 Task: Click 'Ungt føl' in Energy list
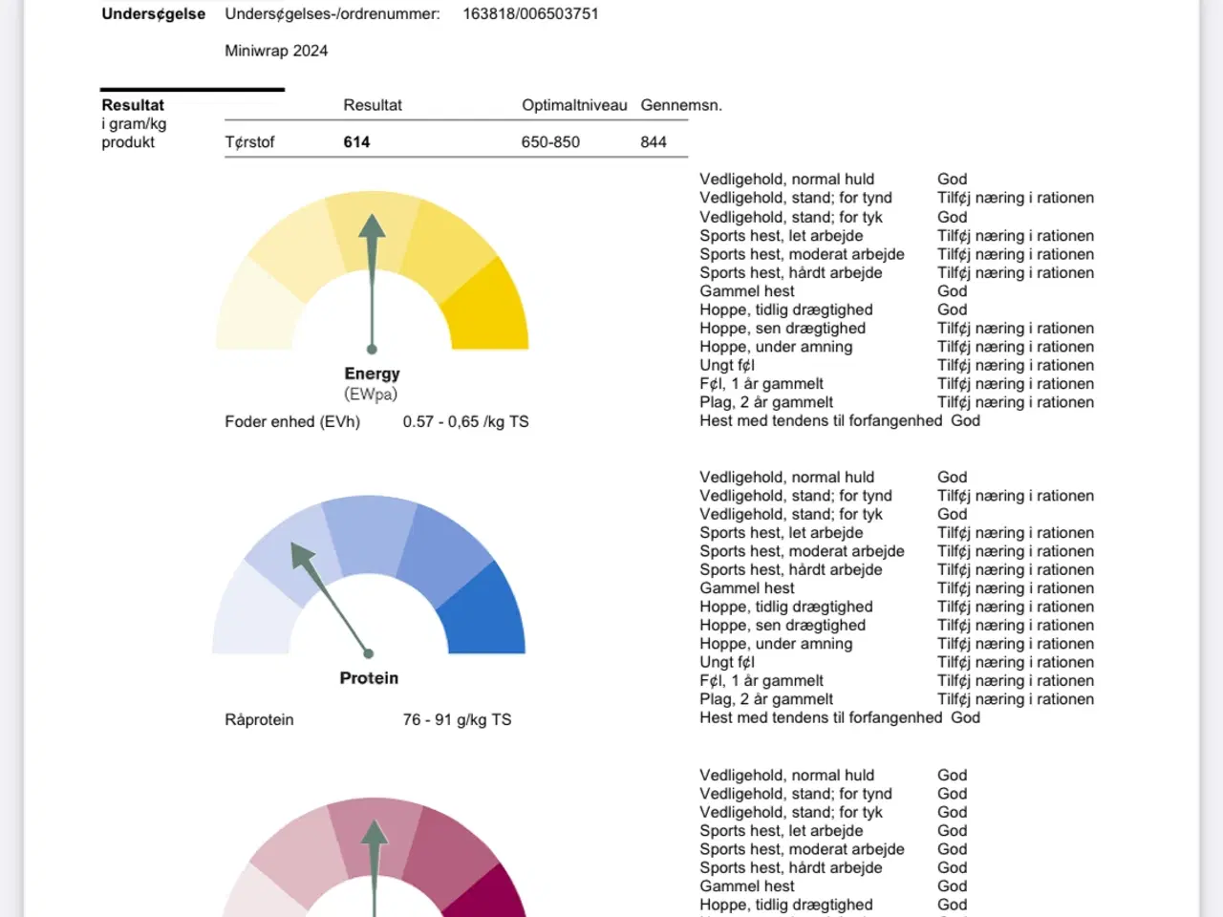tap(727, 365)
